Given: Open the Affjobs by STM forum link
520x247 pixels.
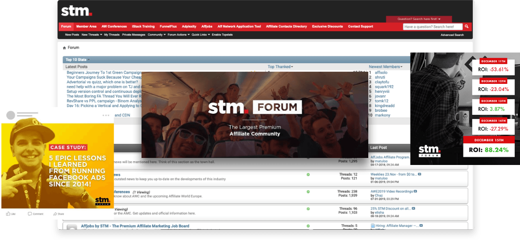Looking at the screenshot, I should [x=135, y=226].
